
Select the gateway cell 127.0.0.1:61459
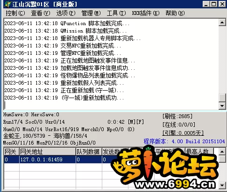tap(48, 159)
